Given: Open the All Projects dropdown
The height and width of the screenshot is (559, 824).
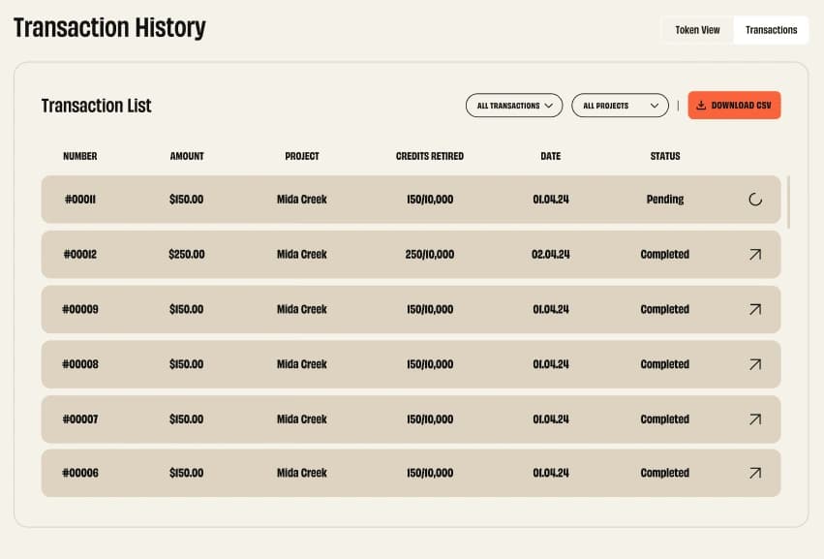Looking at the screenshot, I should pyautogui.click(x=620, y=106).
